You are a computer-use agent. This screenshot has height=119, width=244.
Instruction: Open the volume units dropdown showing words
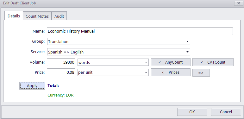[113, 62]
